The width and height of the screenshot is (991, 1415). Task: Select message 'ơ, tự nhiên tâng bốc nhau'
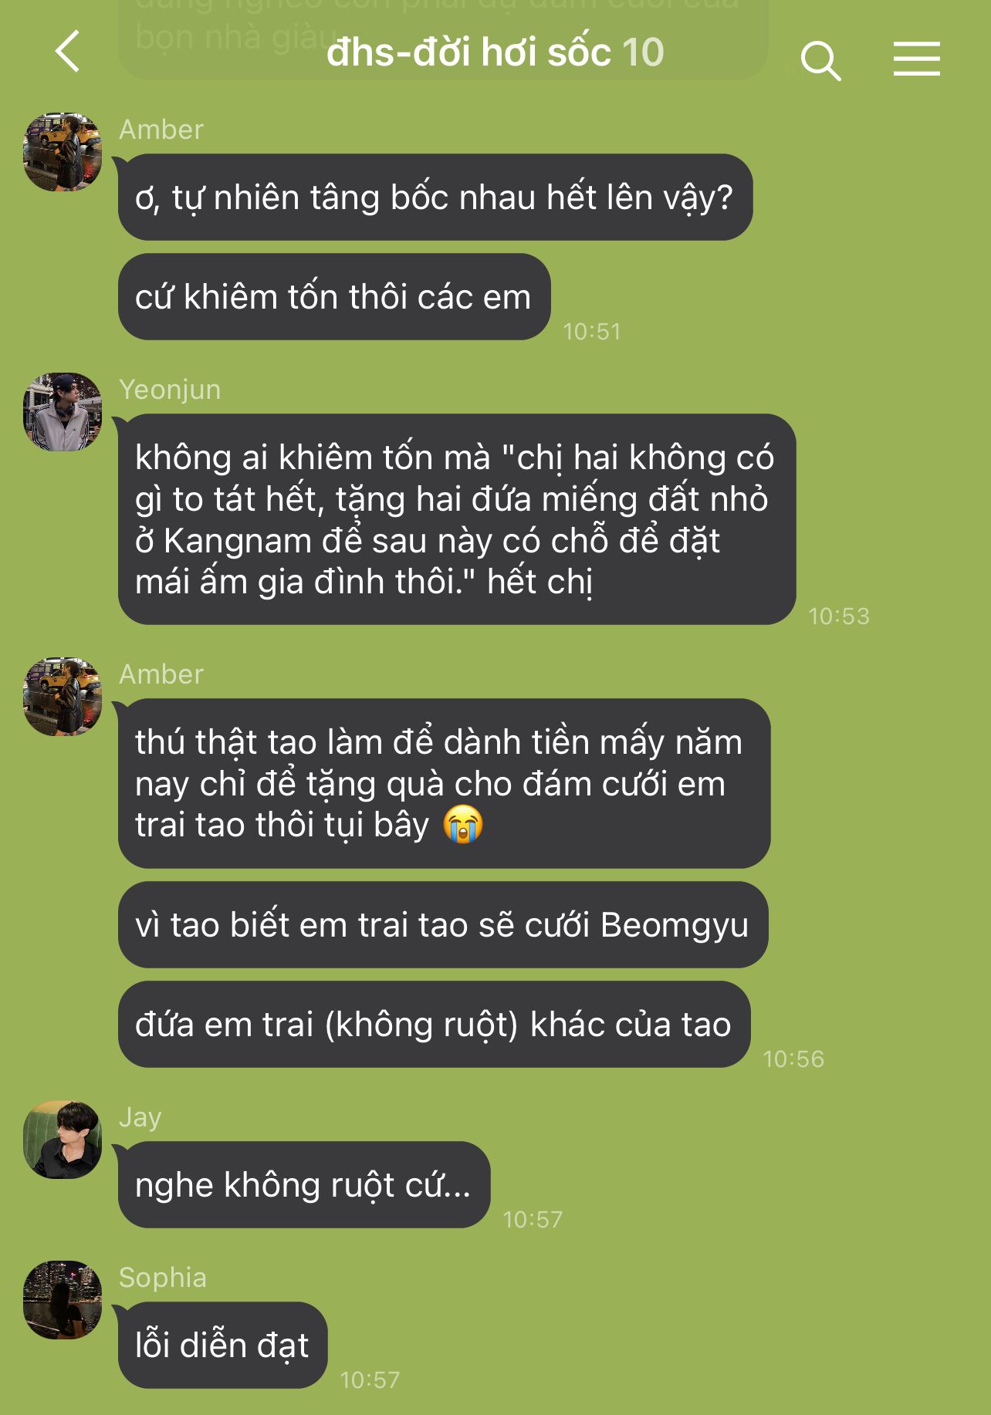pos(435,198)
